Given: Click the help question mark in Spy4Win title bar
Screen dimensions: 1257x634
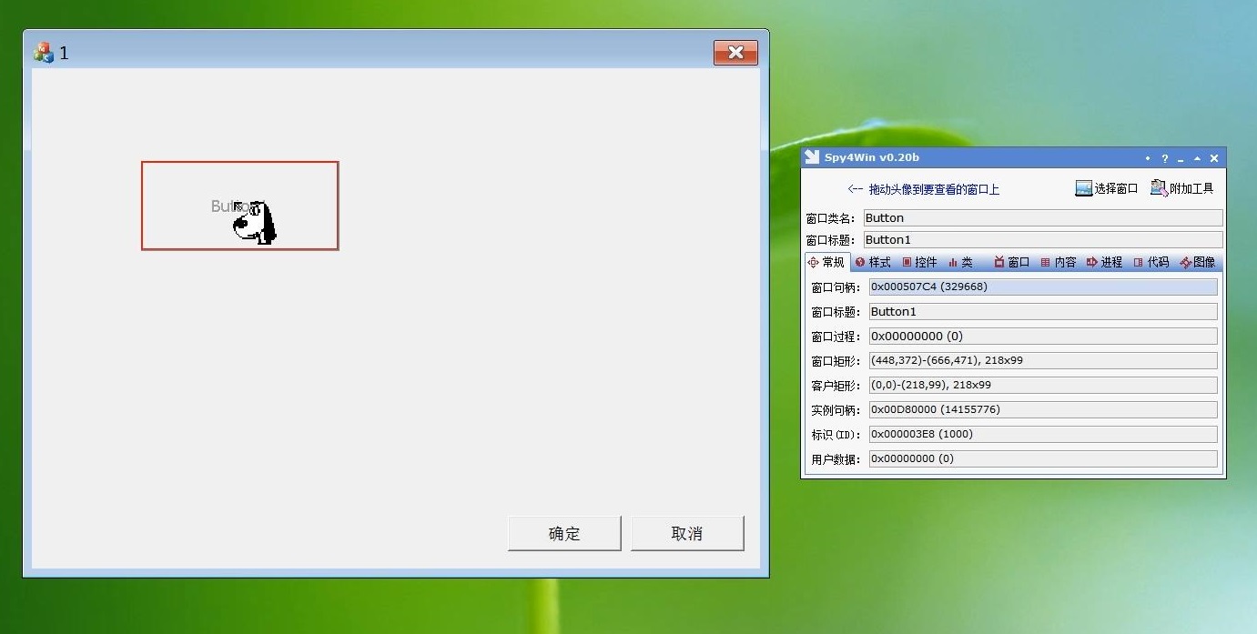Looking at the screenshot, I should (1164, 158).
